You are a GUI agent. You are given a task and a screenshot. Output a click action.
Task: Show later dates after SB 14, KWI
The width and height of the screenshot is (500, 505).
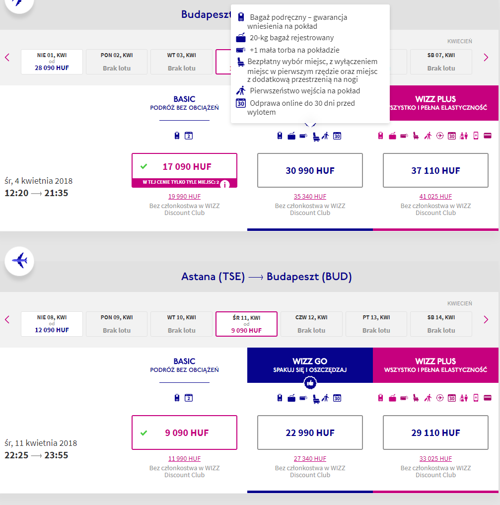click(x=486, y=320)
